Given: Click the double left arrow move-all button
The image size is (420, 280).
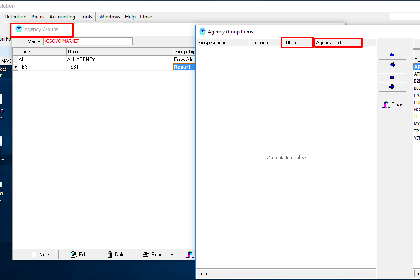Looking at the screenshot, I should coord(392,65).
